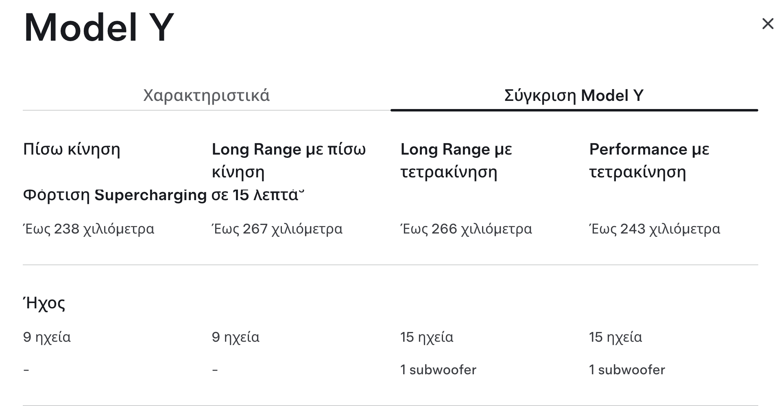Close the Model Y comparison dialog
Image resolution: width=779 pixels, height=406 pixels.
[767, 24]
